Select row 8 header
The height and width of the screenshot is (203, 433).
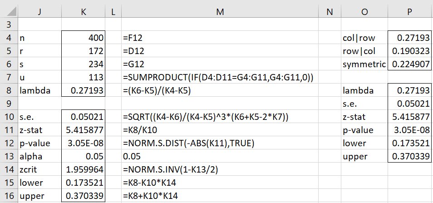click(x=9, y=91)
